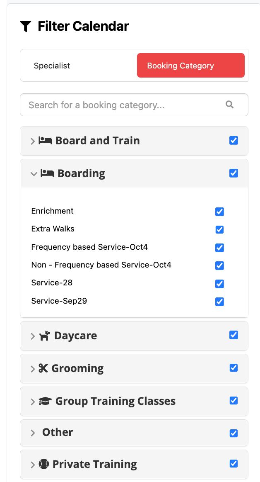This screenshot has height=482, width=260.
Task: Click the Other category header
Action: (57, 432)
